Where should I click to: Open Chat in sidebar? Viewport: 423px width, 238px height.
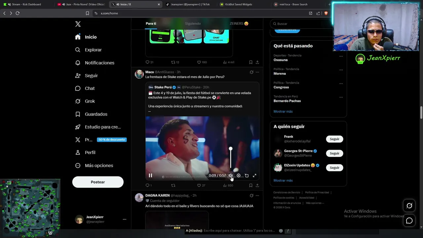pos(85,89)
